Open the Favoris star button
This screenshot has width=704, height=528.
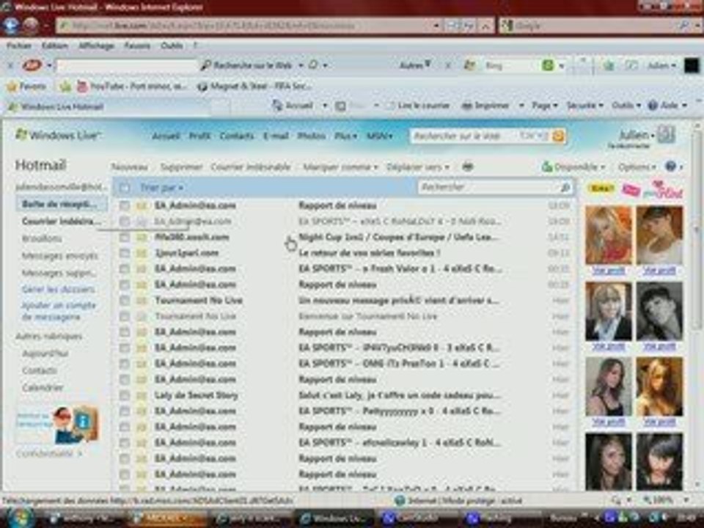pyautogui.click(x=27, y=87)
